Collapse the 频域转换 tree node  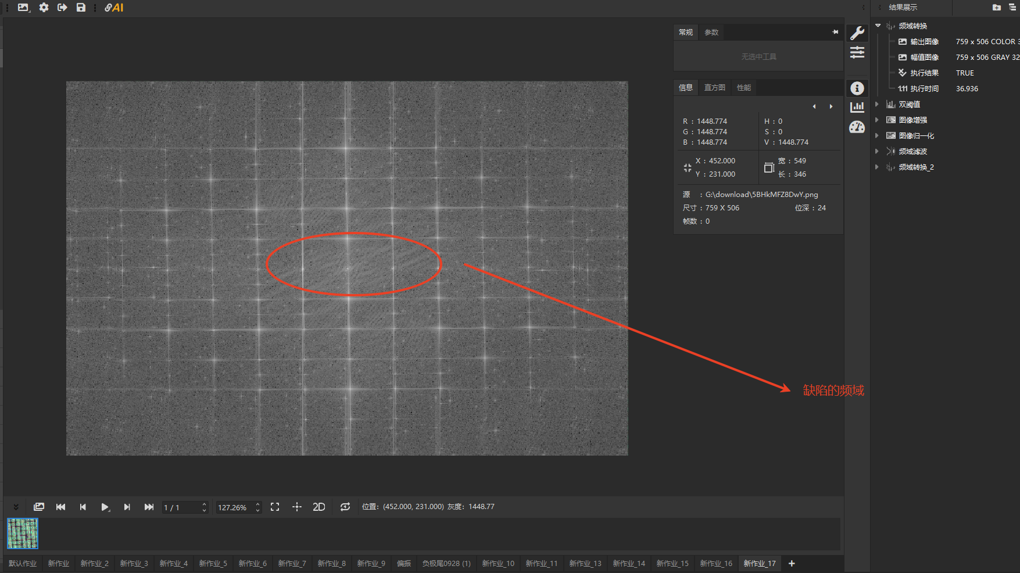click(878, 26)
